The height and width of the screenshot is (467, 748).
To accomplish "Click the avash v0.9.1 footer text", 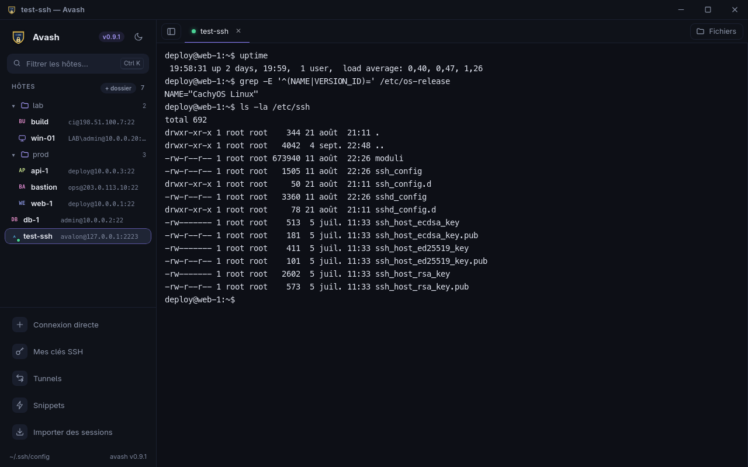I will (x=128, y=456).
